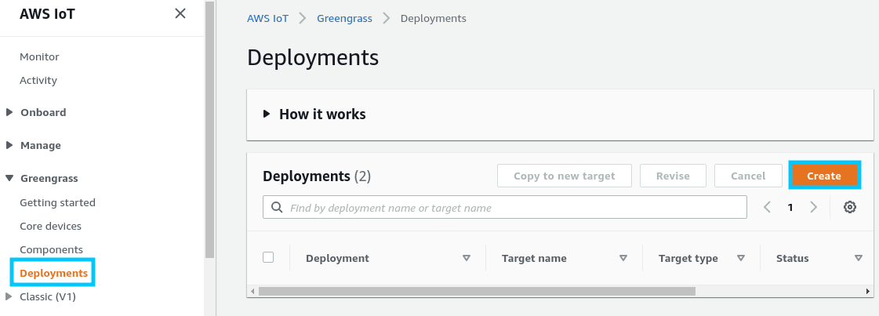Open Core devices in sidebar
Image resolution: width=879 pixels, height=316 pixels.
50,226
